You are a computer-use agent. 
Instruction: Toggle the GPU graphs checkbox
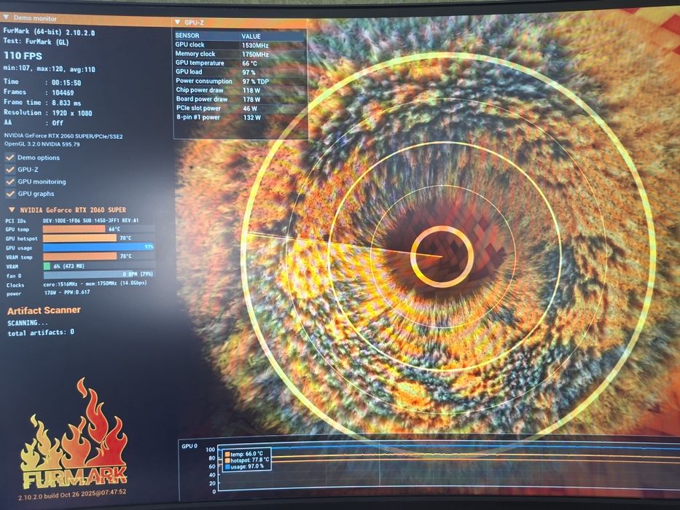(x=10, y=193)
